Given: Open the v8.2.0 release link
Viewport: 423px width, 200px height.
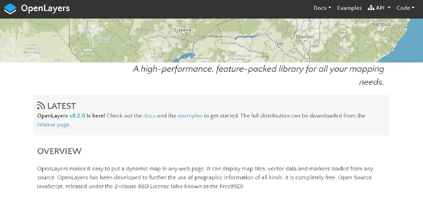Looking at the screenshot, I should click(x=77, y=116).
